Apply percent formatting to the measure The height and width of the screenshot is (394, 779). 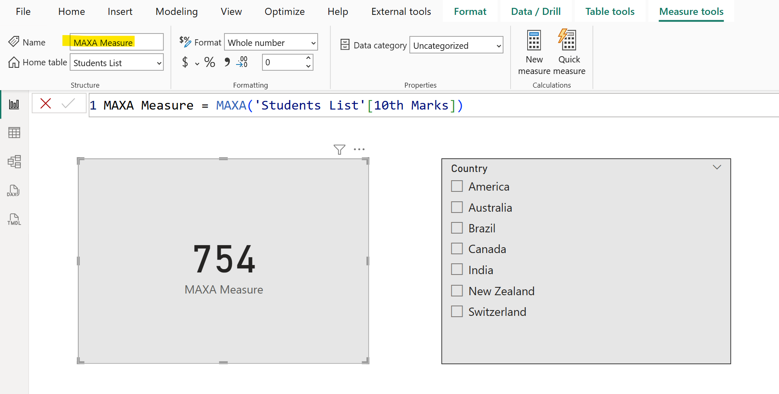click(210, 62)
